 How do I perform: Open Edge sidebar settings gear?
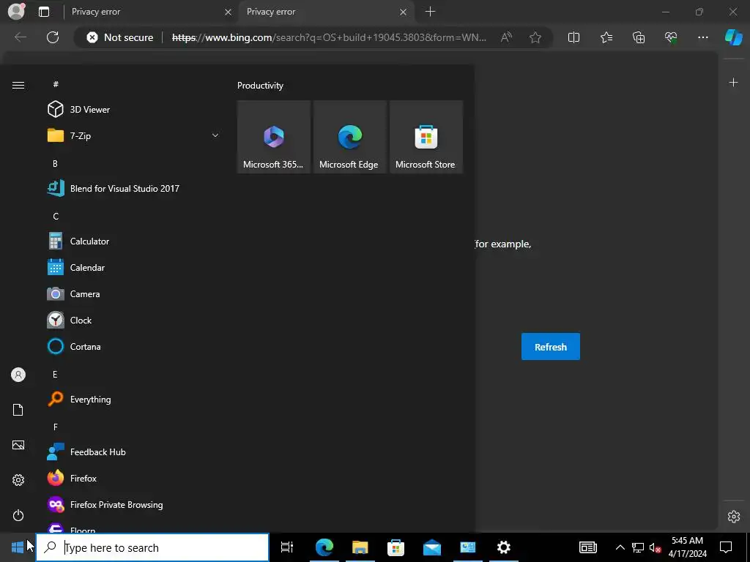pyautogui.click(x=734, y=516)
